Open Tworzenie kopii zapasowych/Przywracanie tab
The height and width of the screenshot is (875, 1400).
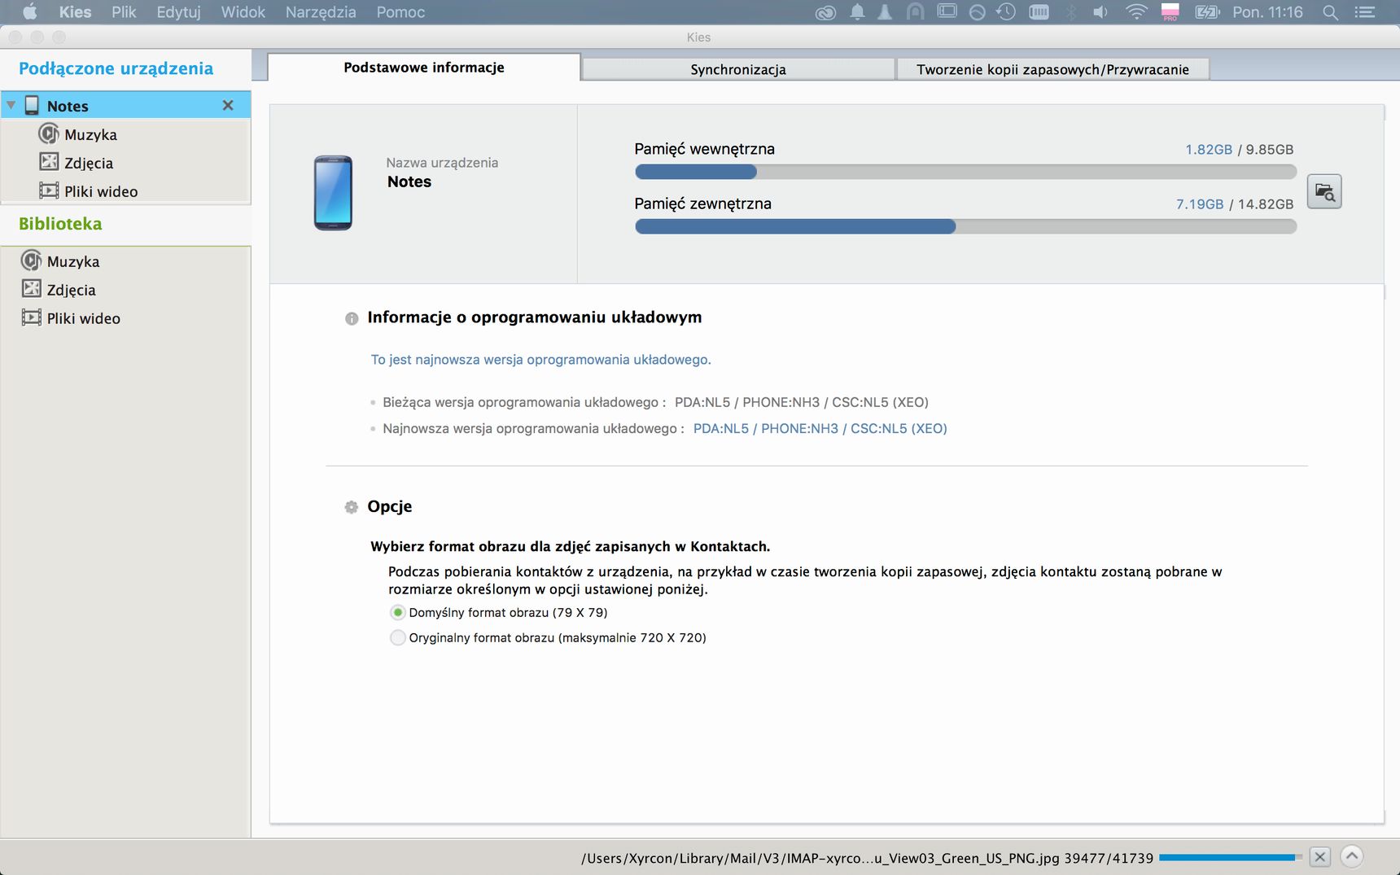[x=1052, y=69]
